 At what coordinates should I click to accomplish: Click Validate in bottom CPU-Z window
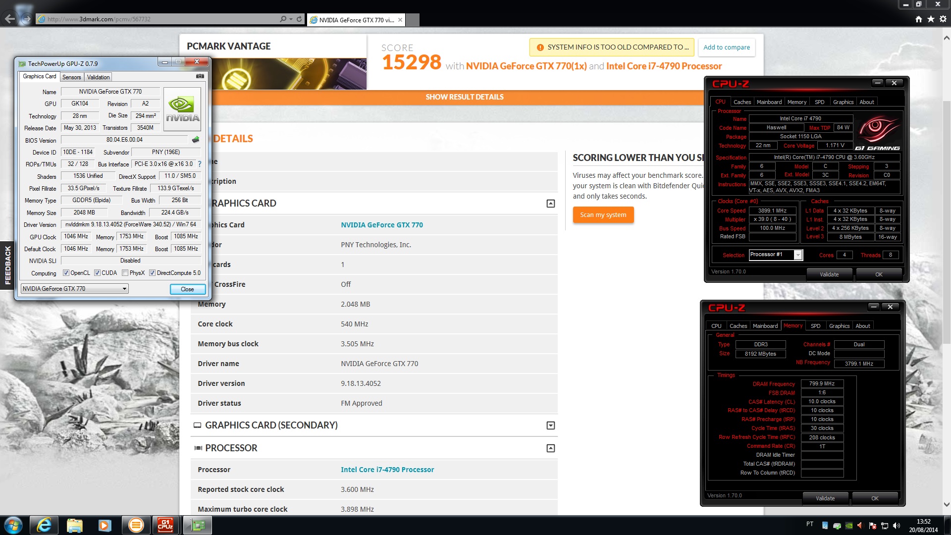(x=825, y=498)
